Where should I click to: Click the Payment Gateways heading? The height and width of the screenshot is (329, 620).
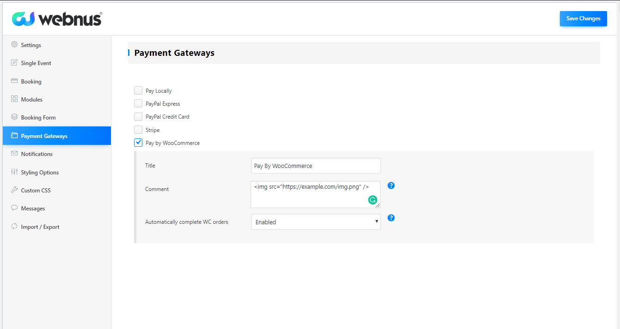tap(174, 53)
